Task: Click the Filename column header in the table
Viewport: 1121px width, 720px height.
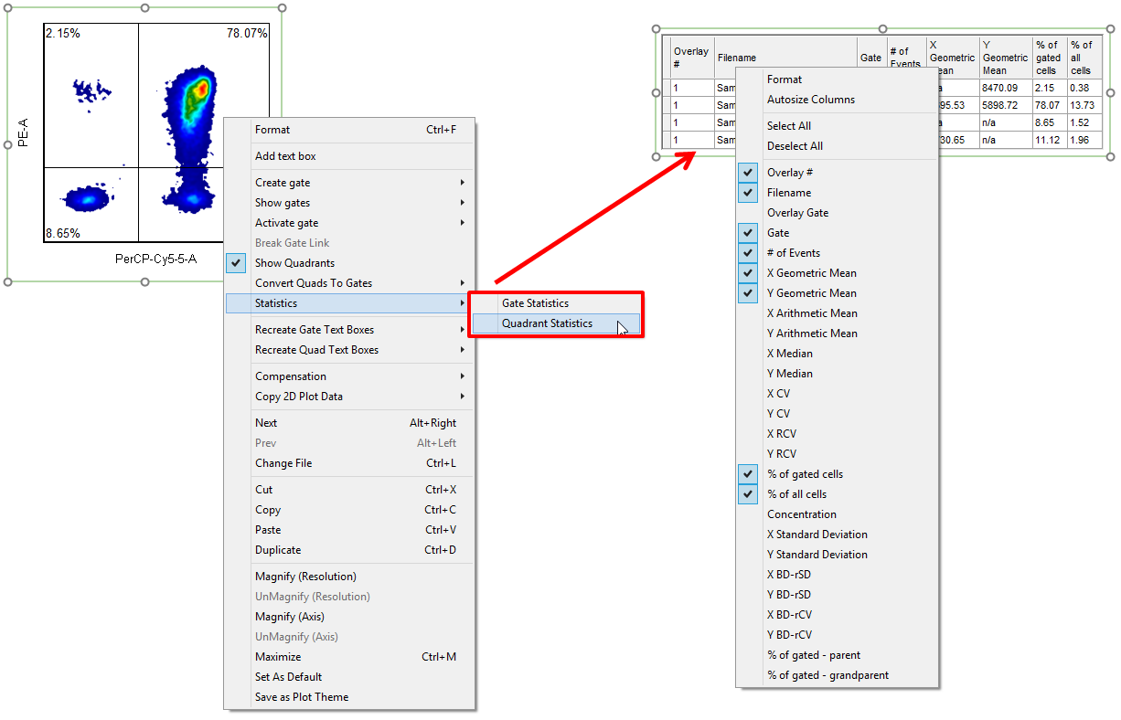Action: tap(737, 58)
